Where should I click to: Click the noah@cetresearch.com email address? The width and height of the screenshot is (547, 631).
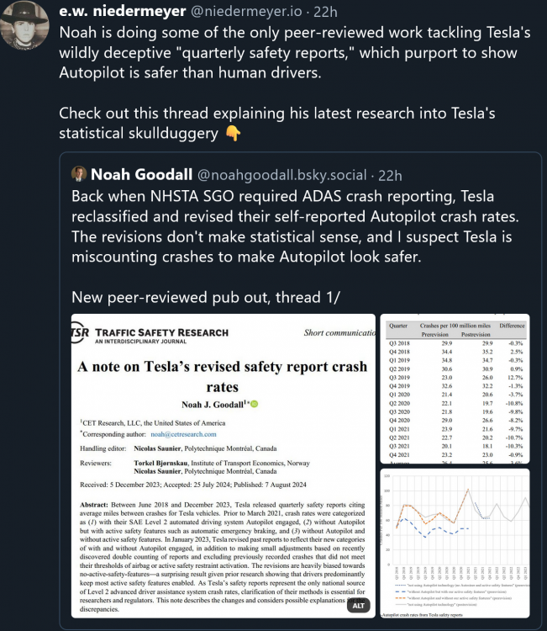(x=184, y=434)
